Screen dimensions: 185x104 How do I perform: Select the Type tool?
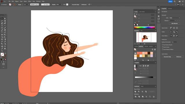tap(2, 25)
